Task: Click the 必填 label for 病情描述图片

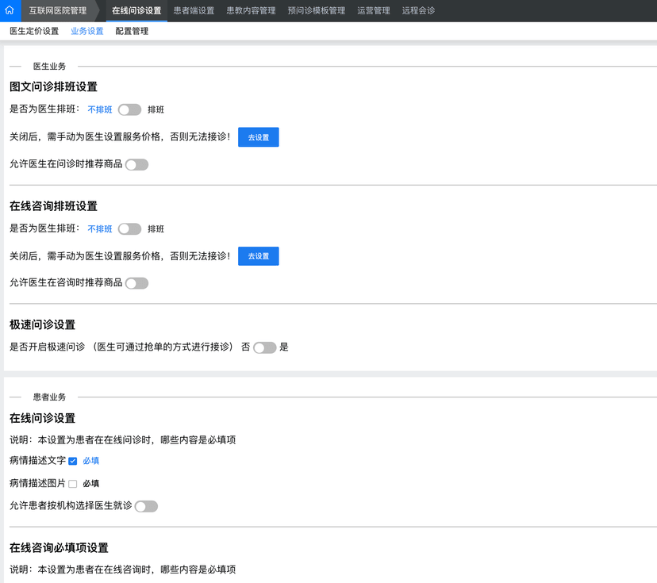Action: 91,484
